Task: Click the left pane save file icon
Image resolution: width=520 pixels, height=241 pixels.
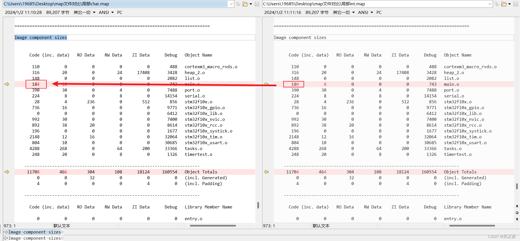Action: click(257, 4)
